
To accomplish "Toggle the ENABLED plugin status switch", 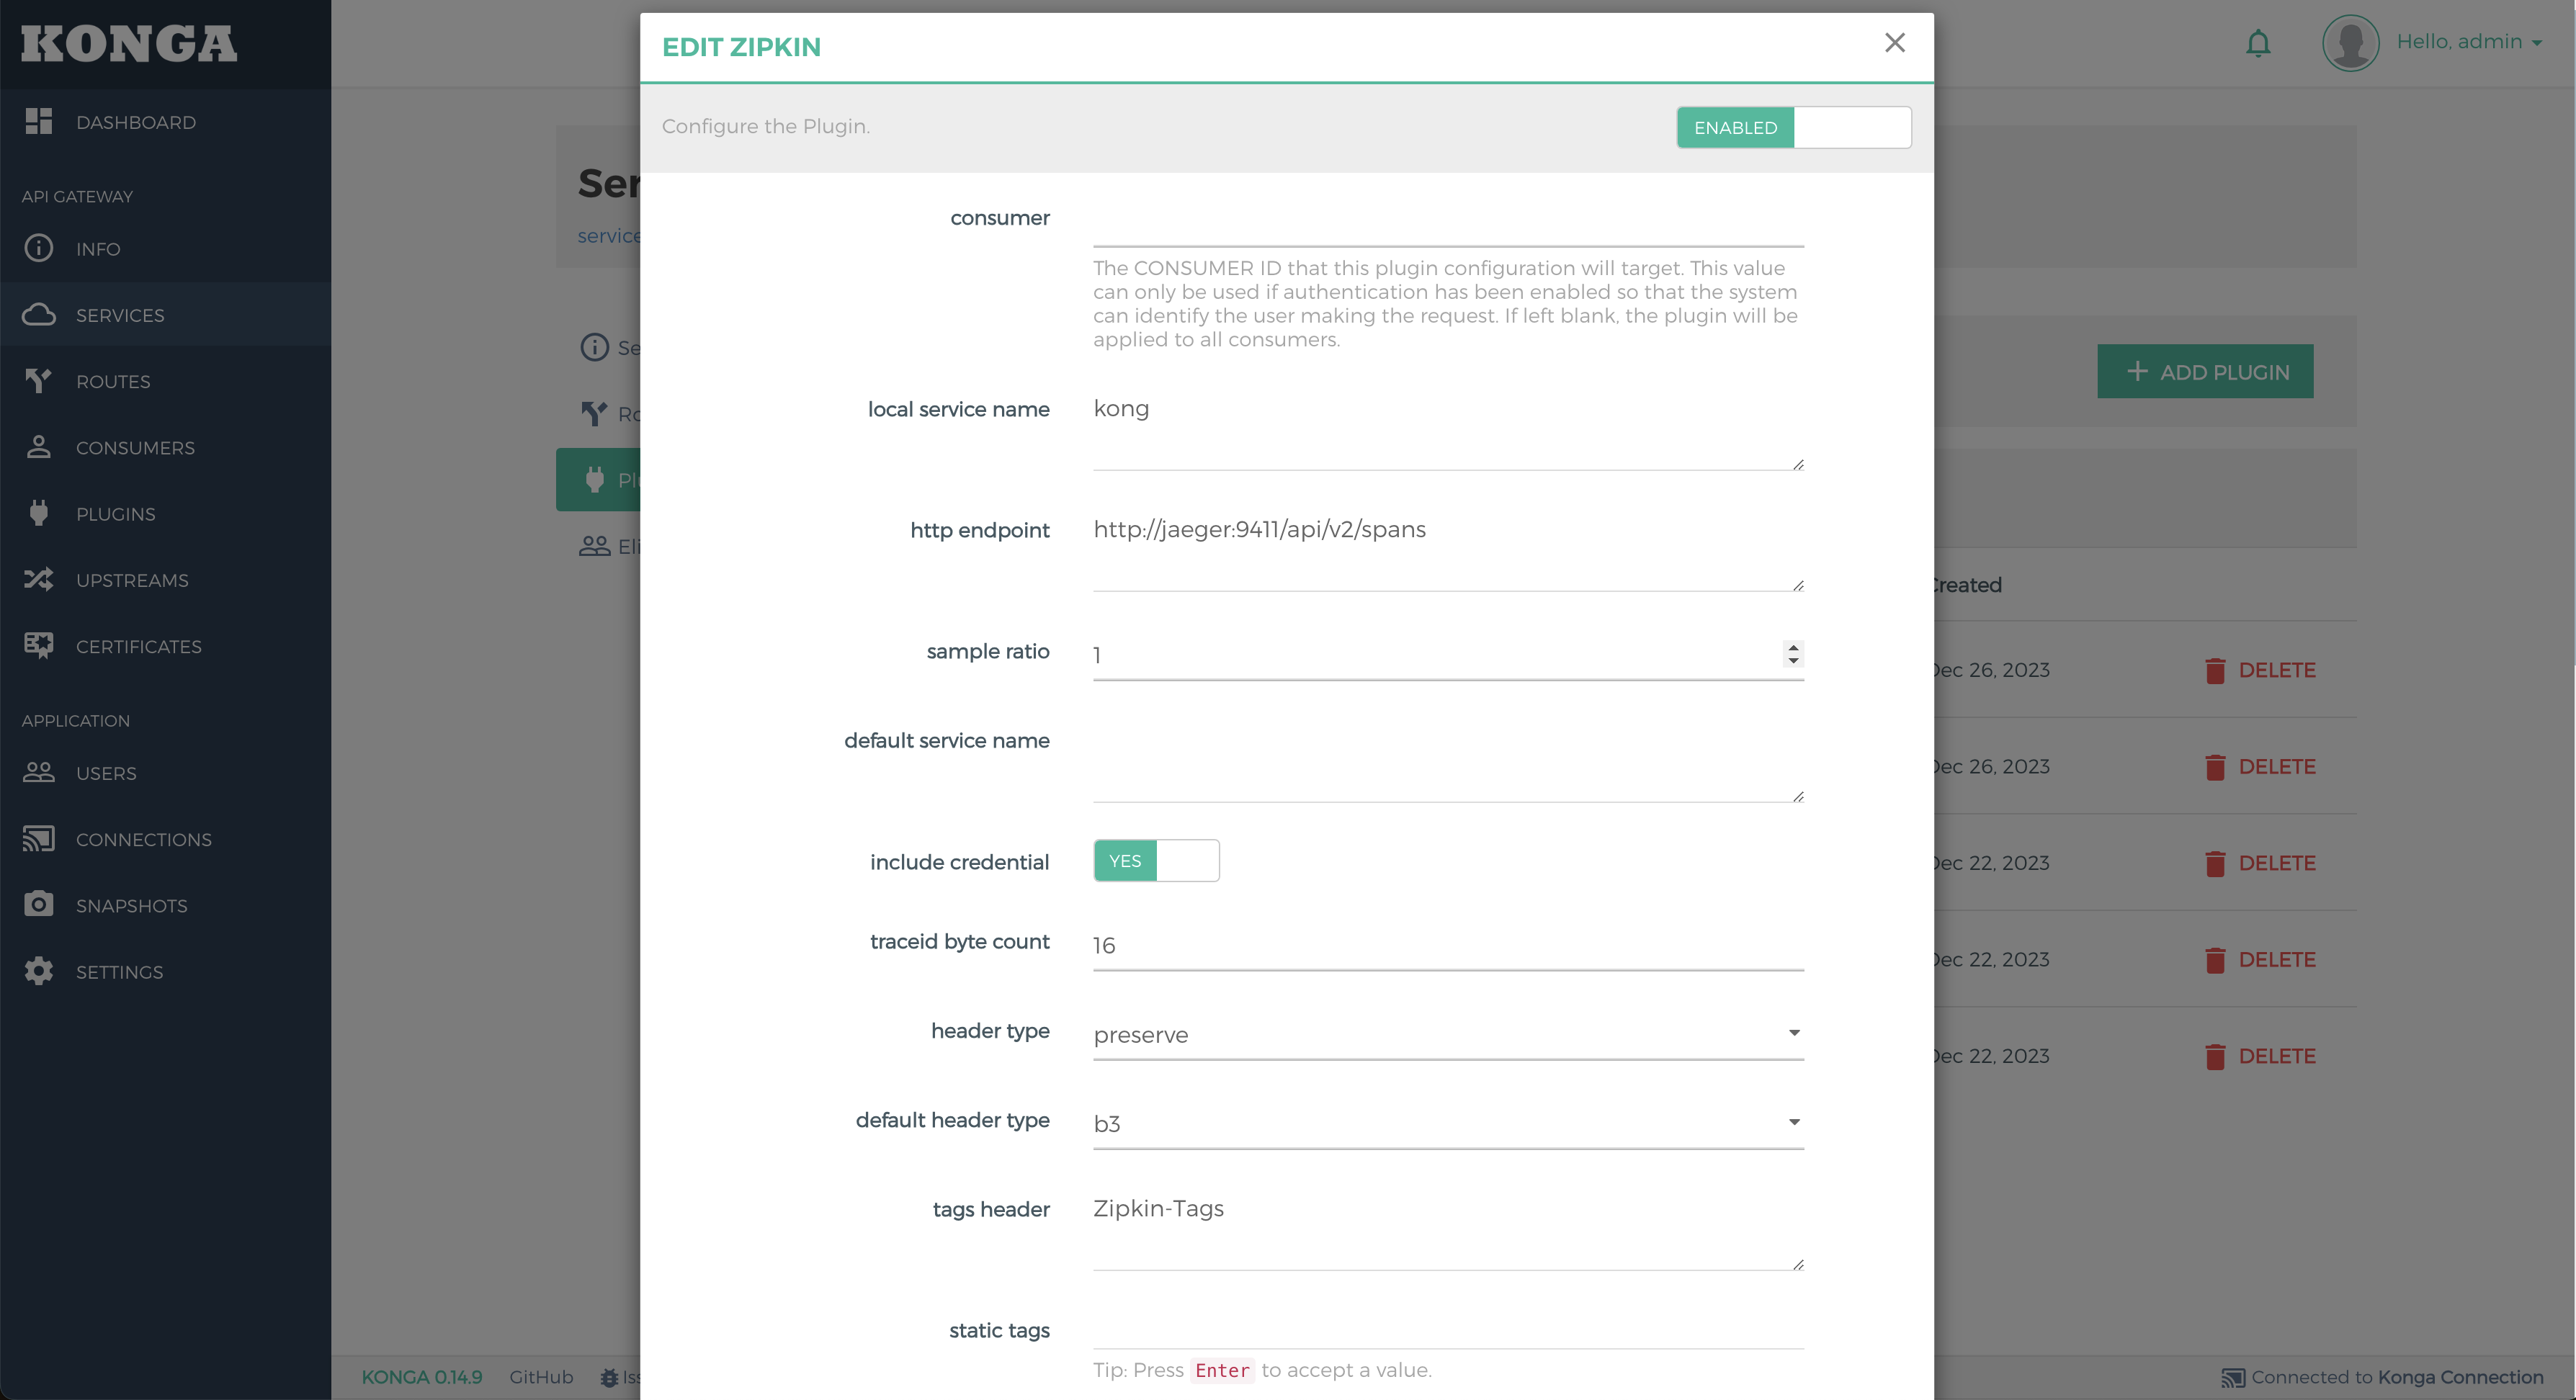I will (x=1793, y=126).
